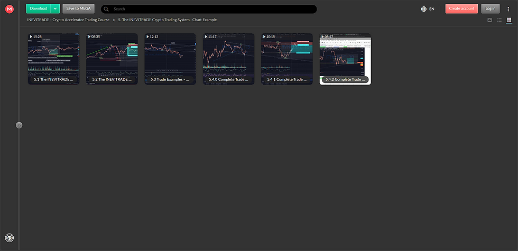The height and width of the screenshot is (251, 518).
Task: Click play icon on the 08:35 video
Action: click(x=89, y=36)
